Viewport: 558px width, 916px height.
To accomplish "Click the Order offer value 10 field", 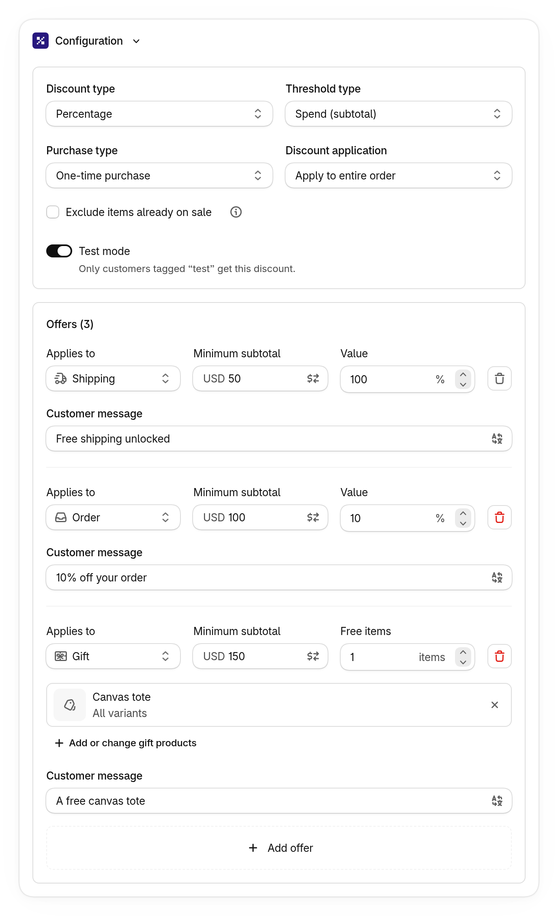I will tap(408, 518).
